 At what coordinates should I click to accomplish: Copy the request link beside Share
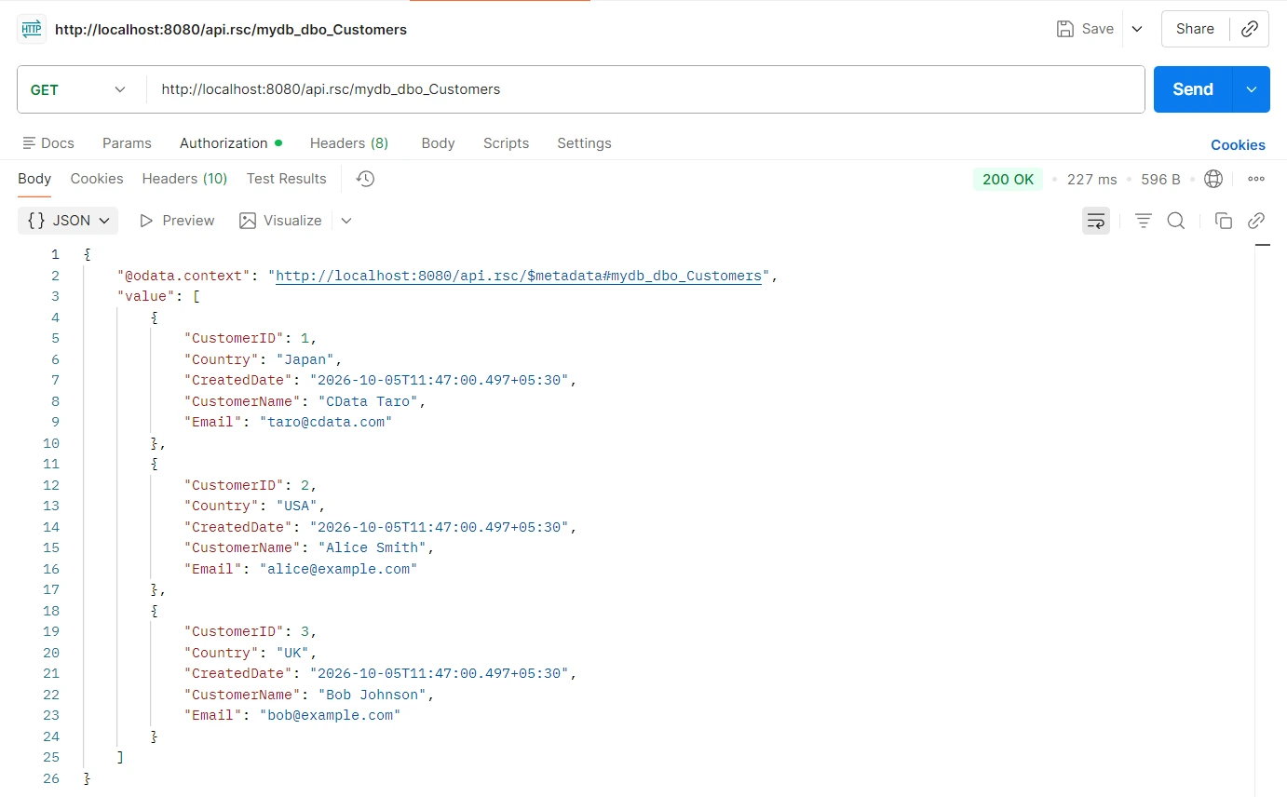[x=1250, y=29]
